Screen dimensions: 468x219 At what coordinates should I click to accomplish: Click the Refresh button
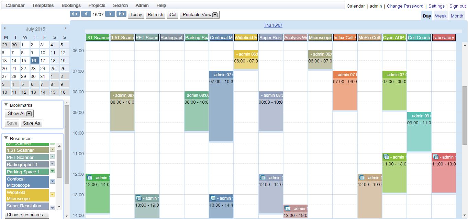click(155, 14)
